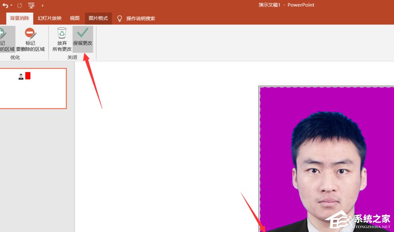This screenshot has width=394, height=232.
Task: Switch to the 幻灯片放映 tab
Action: tap(49, 18)
